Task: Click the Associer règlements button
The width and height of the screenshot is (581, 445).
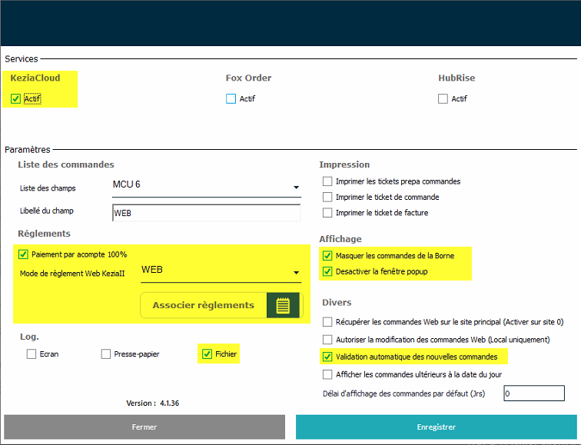Action: (204, 305)
